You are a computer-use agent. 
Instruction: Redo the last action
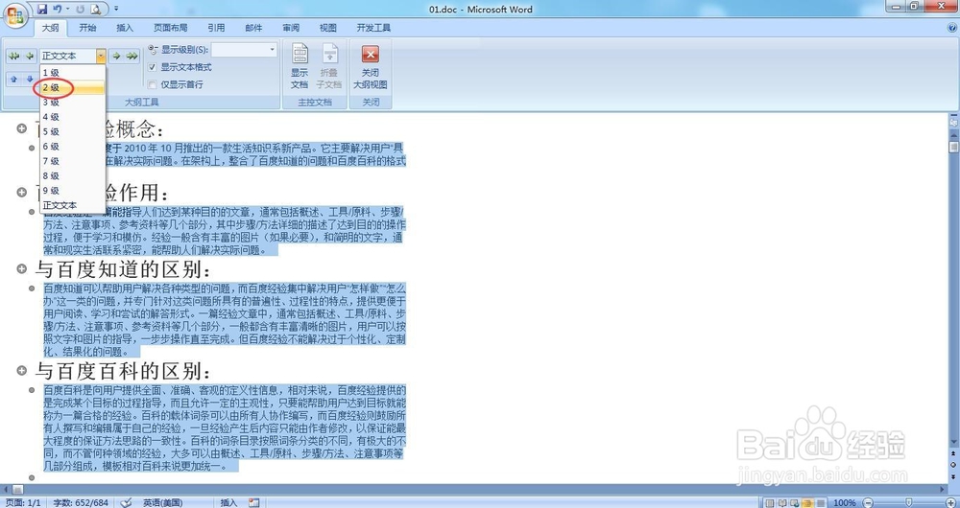pos(81,10)
